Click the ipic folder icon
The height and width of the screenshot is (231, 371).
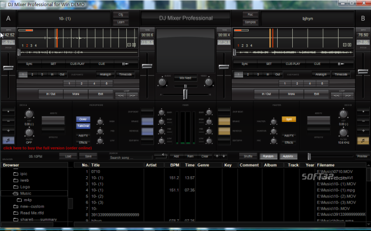pyautogui.click(x=16, y=173)
